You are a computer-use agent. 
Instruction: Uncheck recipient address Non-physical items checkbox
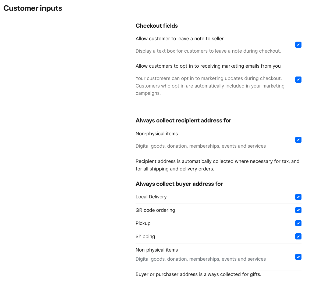pyautogui.click(x=298, y=140)
